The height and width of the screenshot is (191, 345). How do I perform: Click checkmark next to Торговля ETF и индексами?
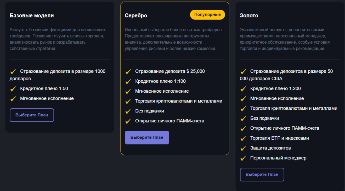coord(243,139)
